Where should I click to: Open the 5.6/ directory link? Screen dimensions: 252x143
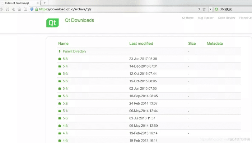coord(65,74)
